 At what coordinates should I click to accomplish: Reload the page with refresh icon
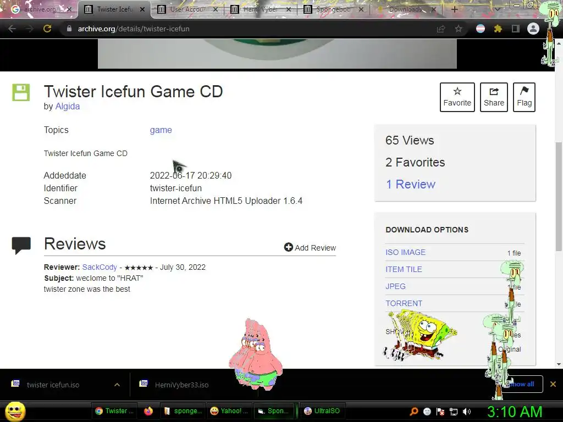(x=47, y=29)
